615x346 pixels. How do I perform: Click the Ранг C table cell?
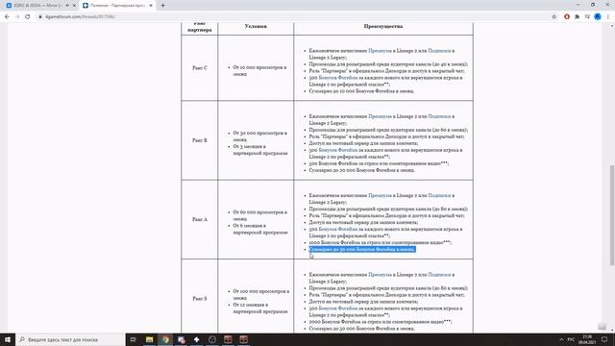(x=200, y=68)
